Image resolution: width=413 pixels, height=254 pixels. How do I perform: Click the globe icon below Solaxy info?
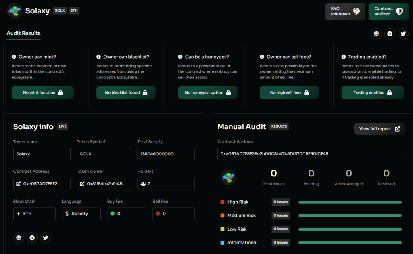coord(19,238)
